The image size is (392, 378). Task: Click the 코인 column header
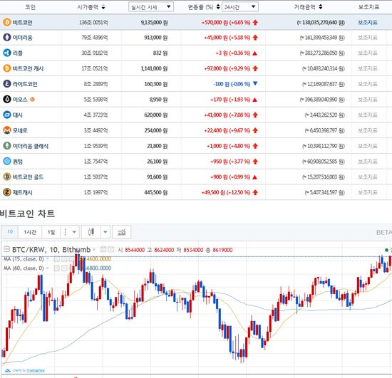coord(30,7)
